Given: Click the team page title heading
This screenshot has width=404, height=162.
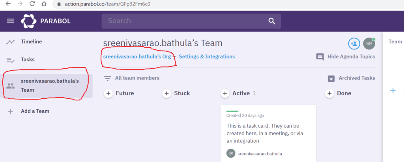Looking at the screenshot, I should 163,43.
